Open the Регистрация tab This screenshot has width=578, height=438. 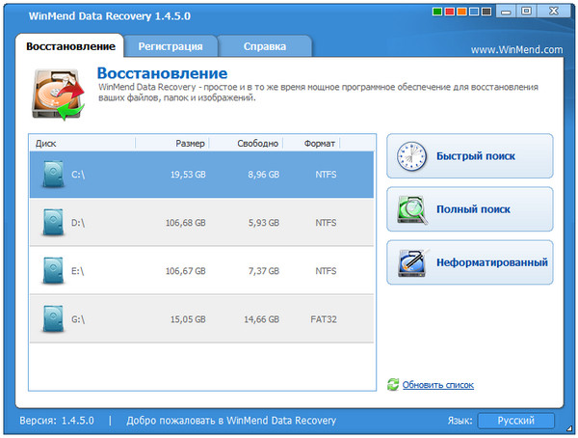170,45
